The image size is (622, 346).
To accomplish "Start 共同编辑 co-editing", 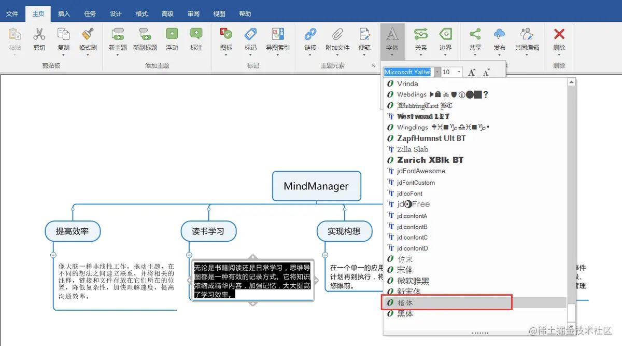I will pyautogui.click(x=527, y=34).
